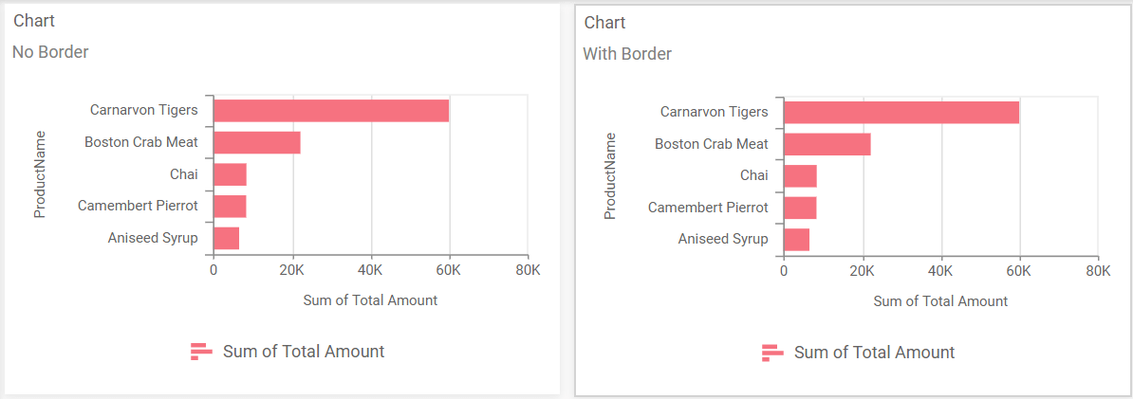
Task: Click the With Border subtitle text
Action: (627, 54)
